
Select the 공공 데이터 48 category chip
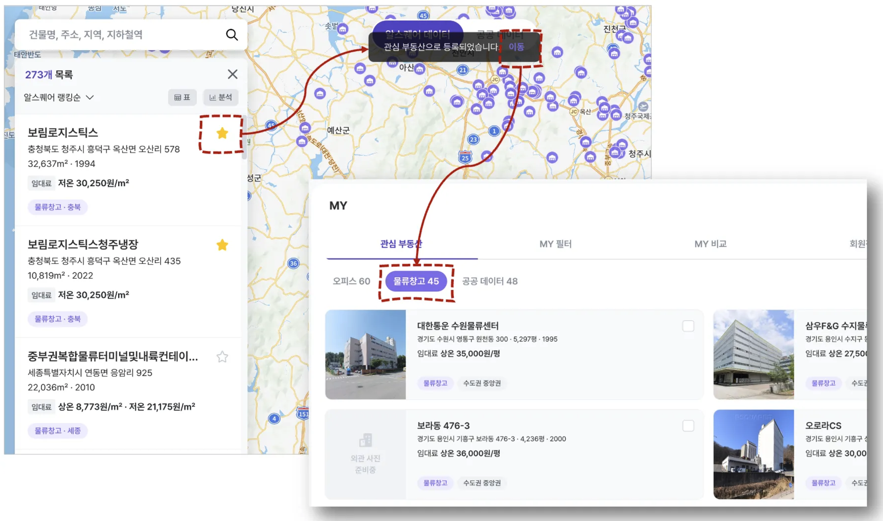(x=489, y=281)
